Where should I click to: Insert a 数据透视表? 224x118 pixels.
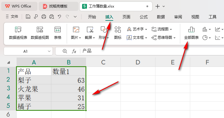click(18, 33)
